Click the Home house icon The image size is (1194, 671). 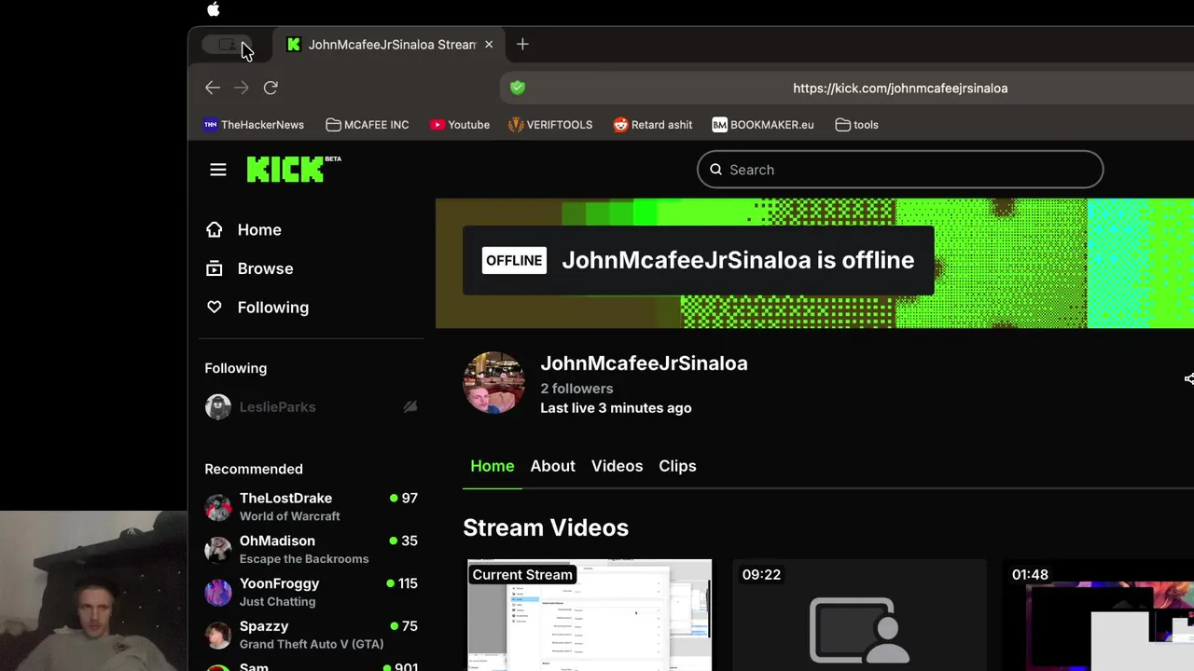click(215, 229)
